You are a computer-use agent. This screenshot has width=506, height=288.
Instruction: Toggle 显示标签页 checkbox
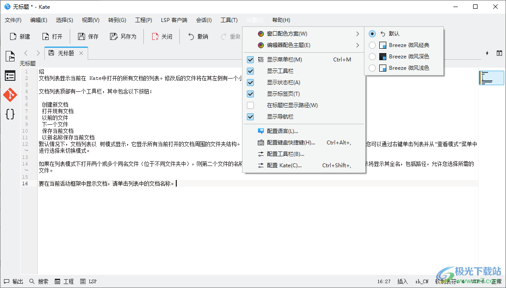[250, 94]
